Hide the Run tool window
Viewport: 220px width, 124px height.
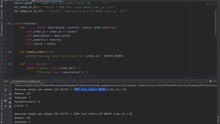[x=214, y=81]
